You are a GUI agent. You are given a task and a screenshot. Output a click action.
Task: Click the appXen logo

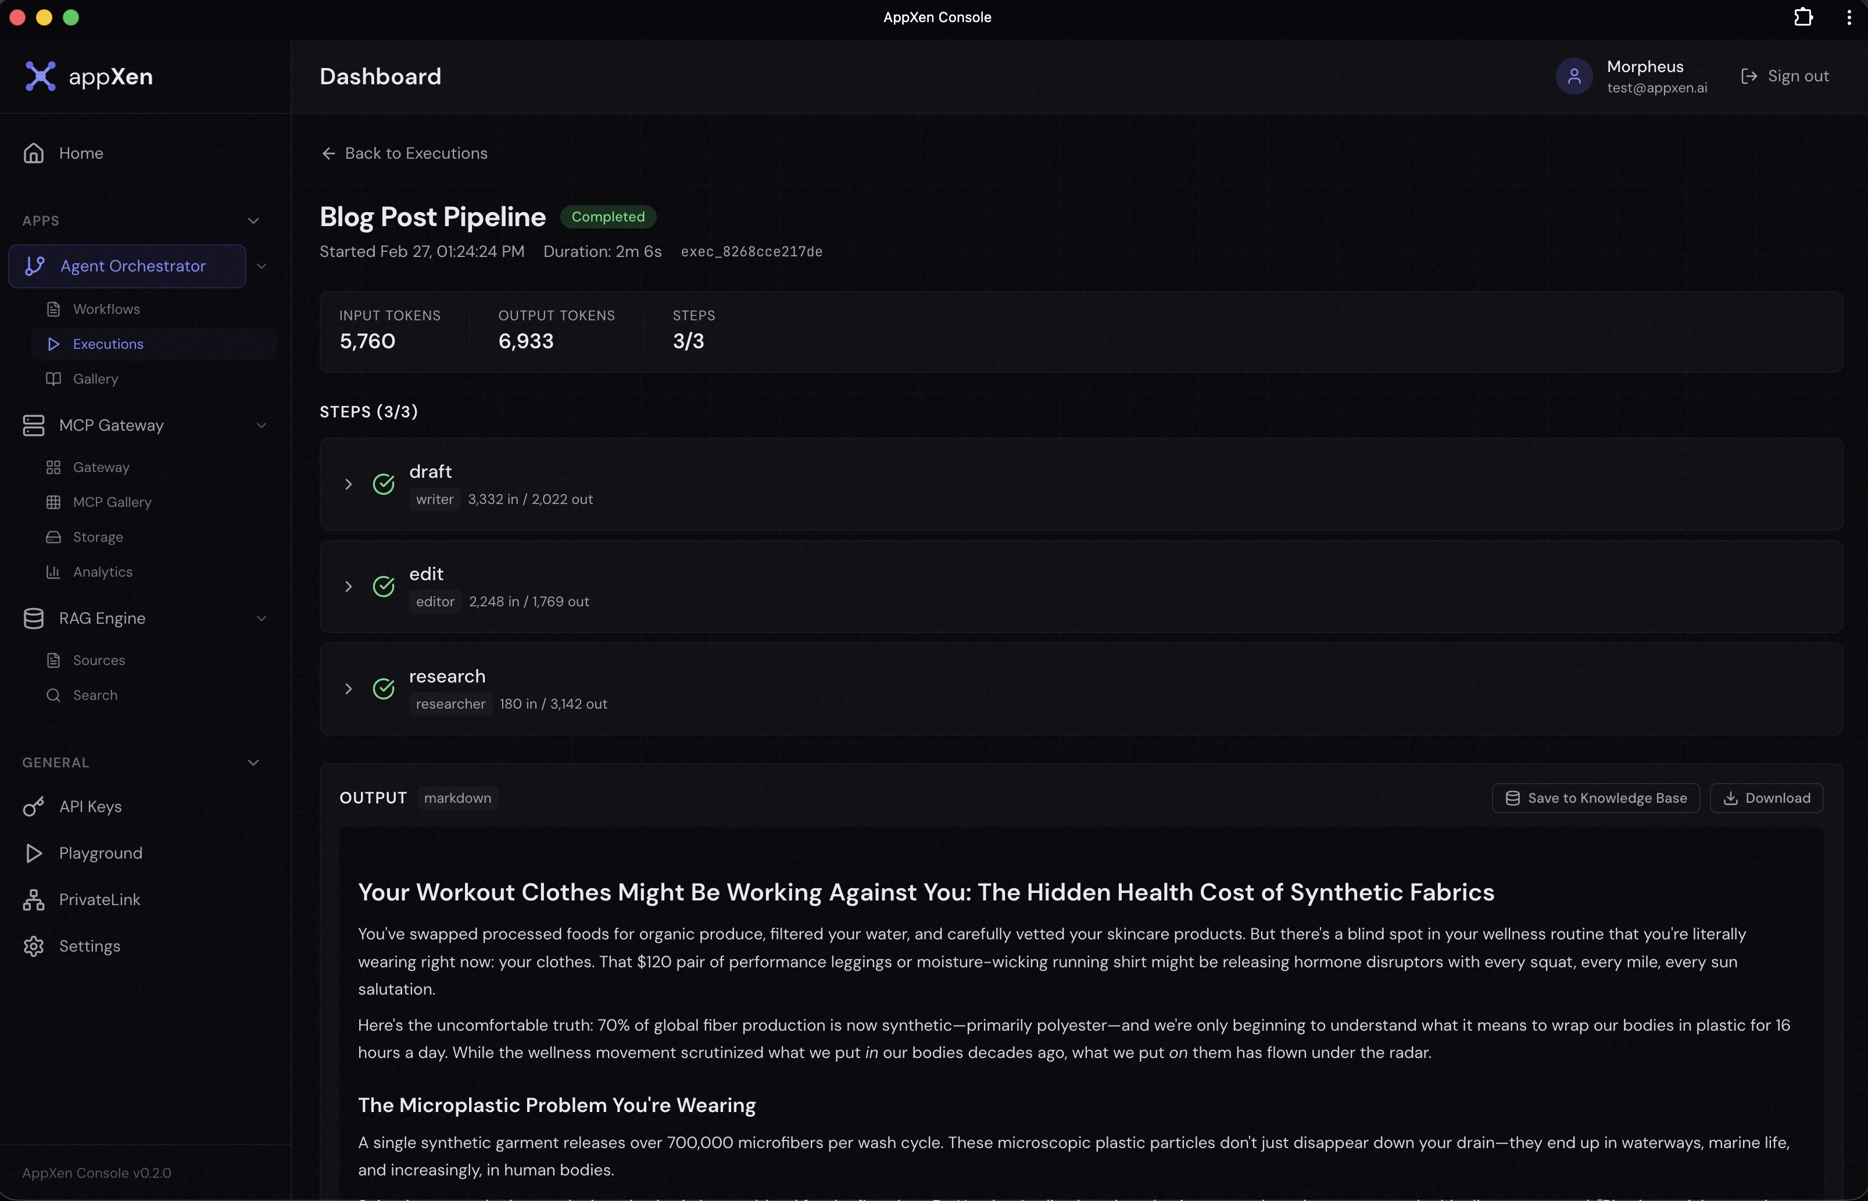[41, 76]
